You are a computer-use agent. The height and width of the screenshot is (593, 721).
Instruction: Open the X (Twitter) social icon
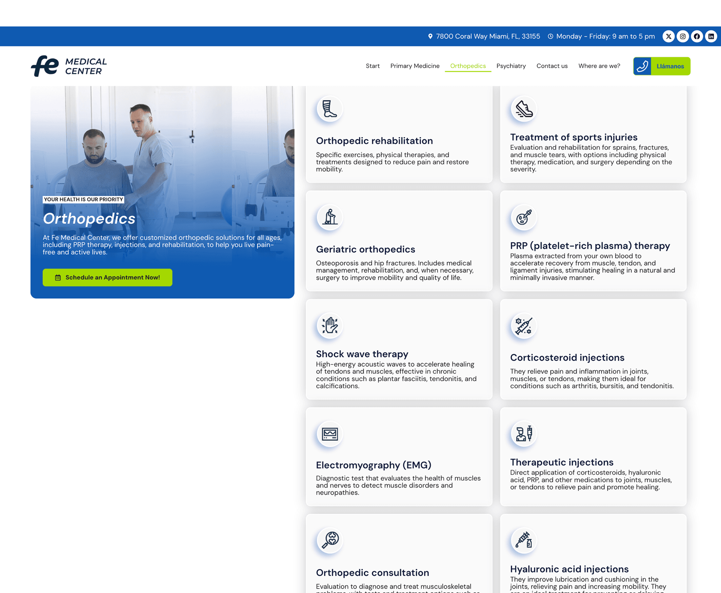click(668, 36)
